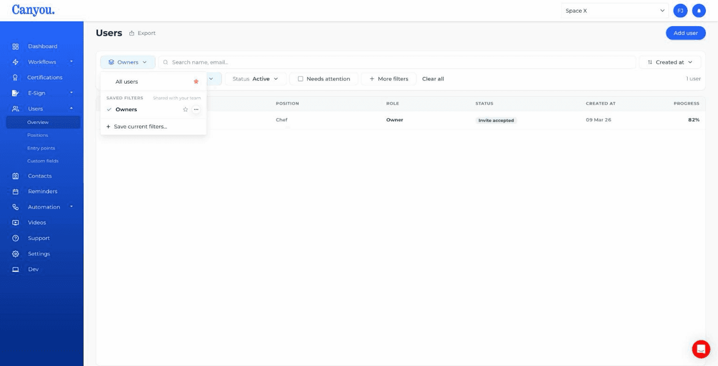This screenshot has height=366, width=718.
Task: Click the Add user button
Action: (685, 33)
